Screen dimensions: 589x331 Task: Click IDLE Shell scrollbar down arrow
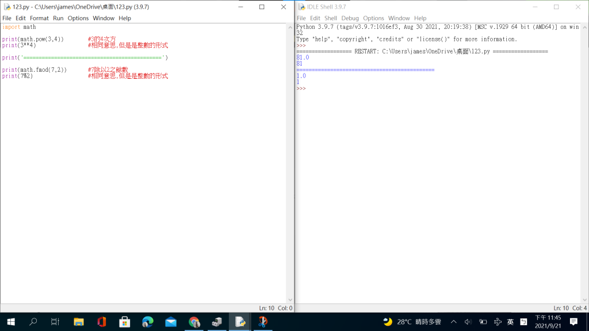[585, 300]
